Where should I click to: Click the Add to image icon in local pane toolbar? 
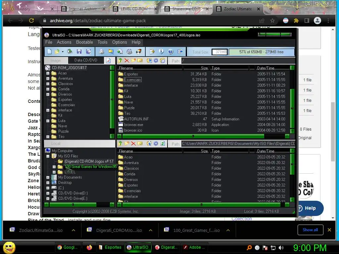tap(149, 144)
